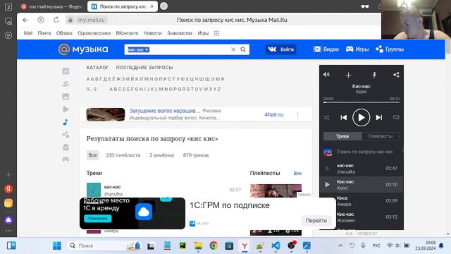
Task: Open Видео section in header
Action: pyautogui.click(x=326, y=49)
